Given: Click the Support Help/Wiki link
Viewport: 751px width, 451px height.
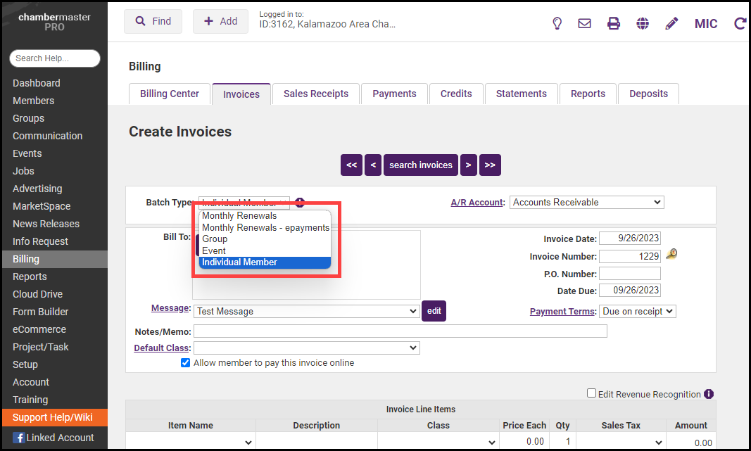Looking at the screenshot, I should coord(53,417).
